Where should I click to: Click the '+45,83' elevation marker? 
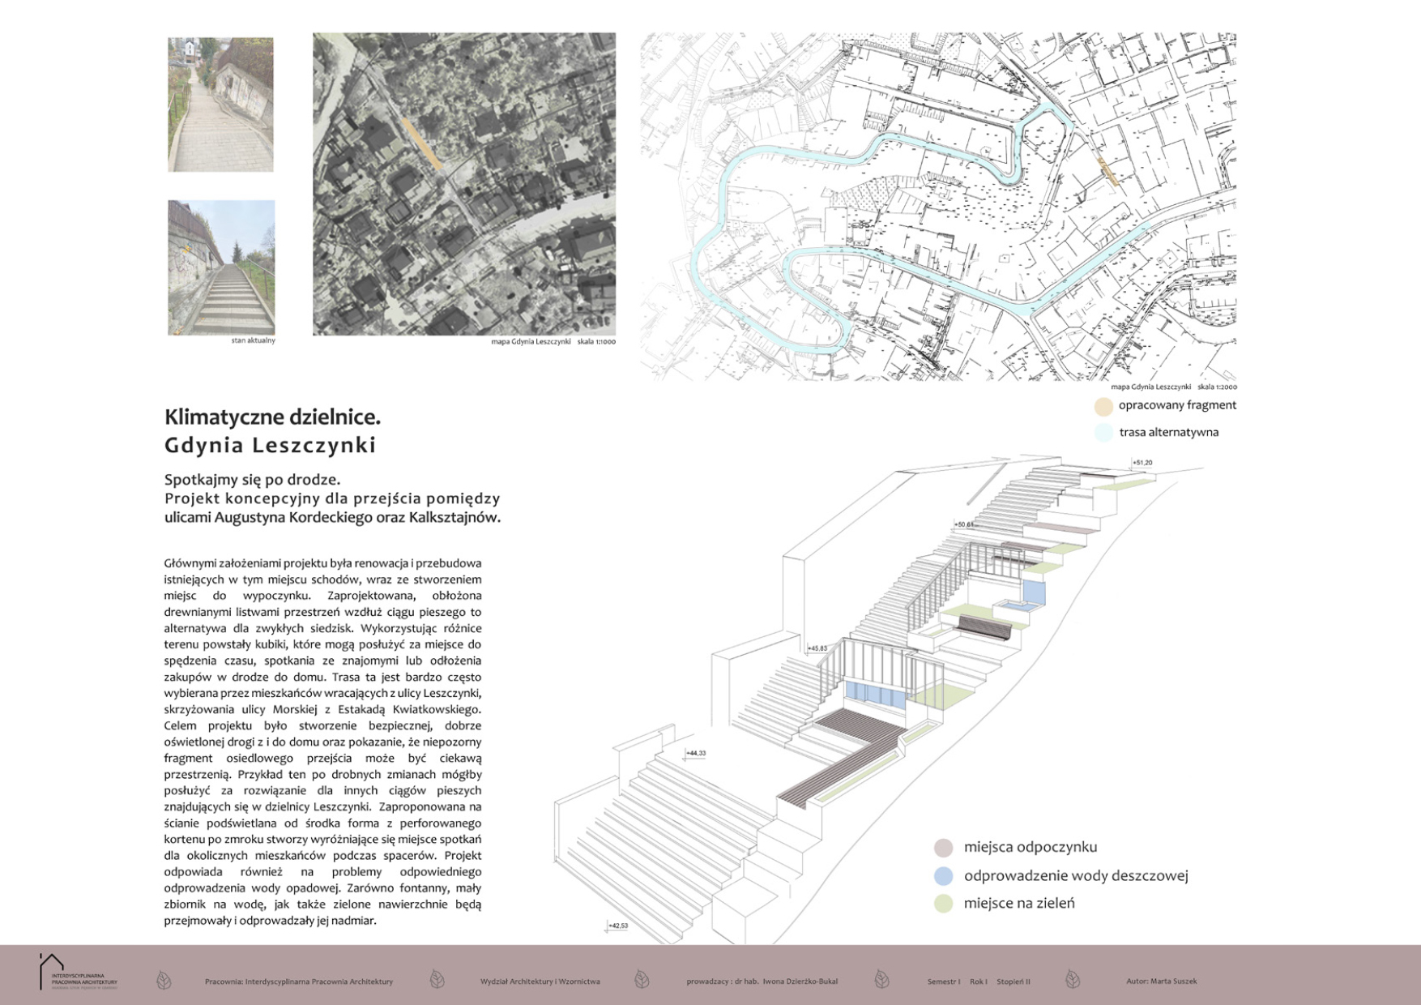point(817,648)
